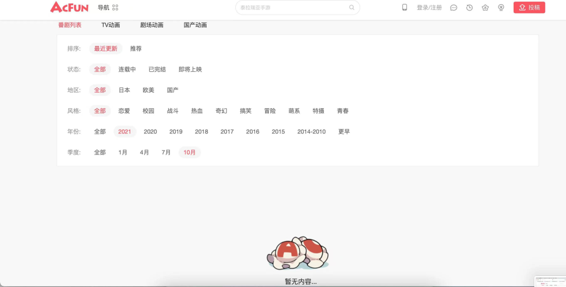Filter style by 奇幻
566x287 pixels.
point(221,111)
